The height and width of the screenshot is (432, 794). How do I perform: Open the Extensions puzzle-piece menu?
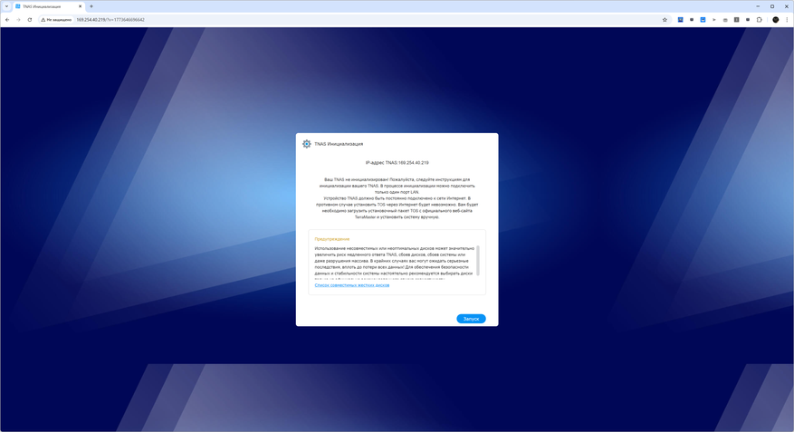point(759,20)
